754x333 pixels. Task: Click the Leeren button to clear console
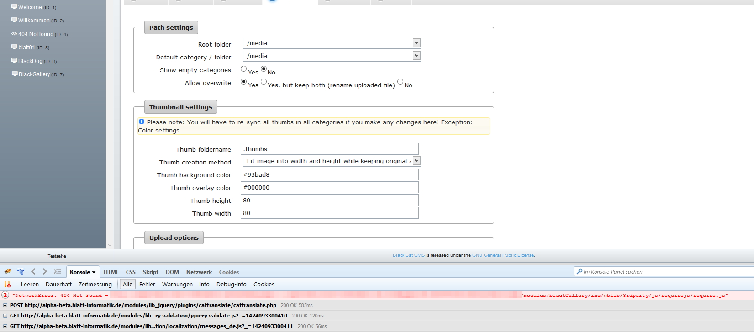(30, 284)
